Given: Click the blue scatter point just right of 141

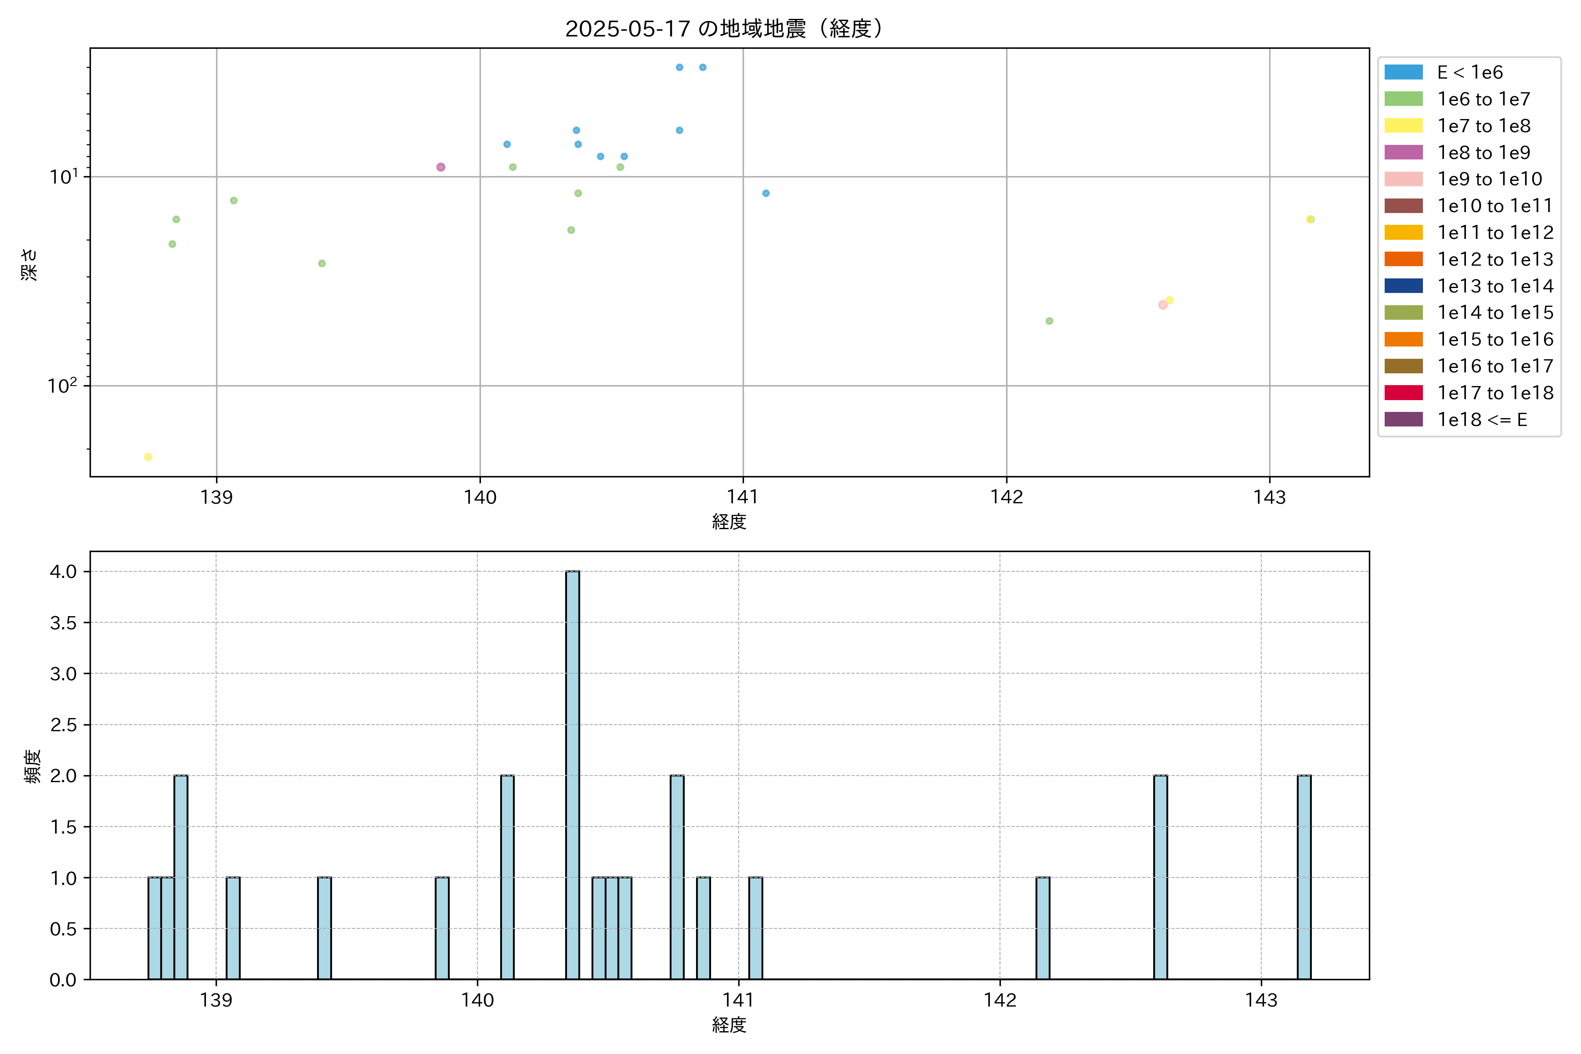Looking at the screenshot, I should tap(765, 193).
